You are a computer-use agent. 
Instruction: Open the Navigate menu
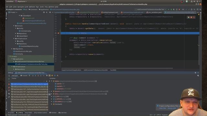pos(21,7)
